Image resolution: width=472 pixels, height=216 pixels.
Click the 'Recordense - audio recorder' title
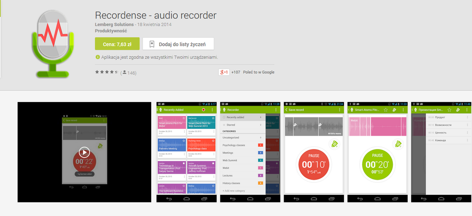pos(156,15)
